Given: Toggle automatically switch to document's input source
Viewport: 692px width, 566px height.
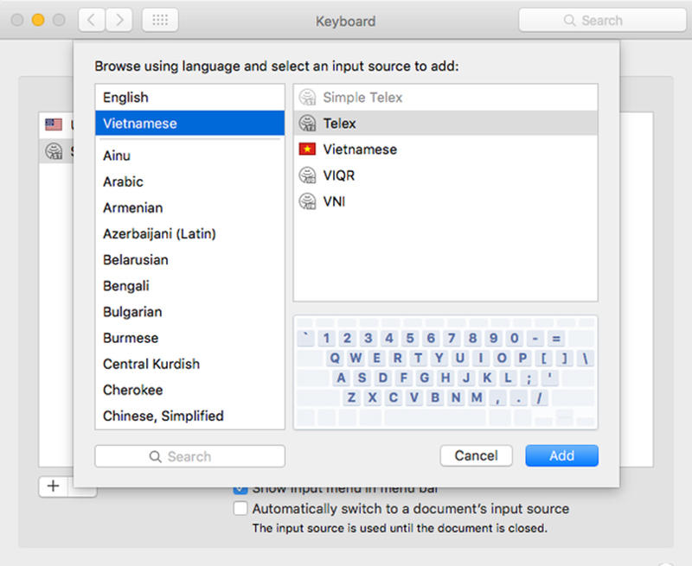Looking at the screenshot, I should (x=240, y=509).
